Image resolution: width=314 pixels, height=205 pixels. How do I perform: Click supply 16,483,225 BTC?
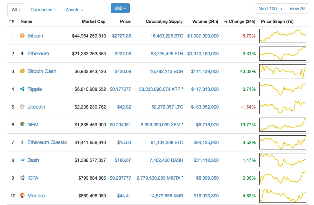point(167,36)
